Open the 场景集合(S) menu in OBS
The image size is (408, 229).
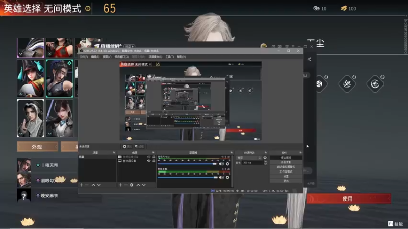(156, 56)
